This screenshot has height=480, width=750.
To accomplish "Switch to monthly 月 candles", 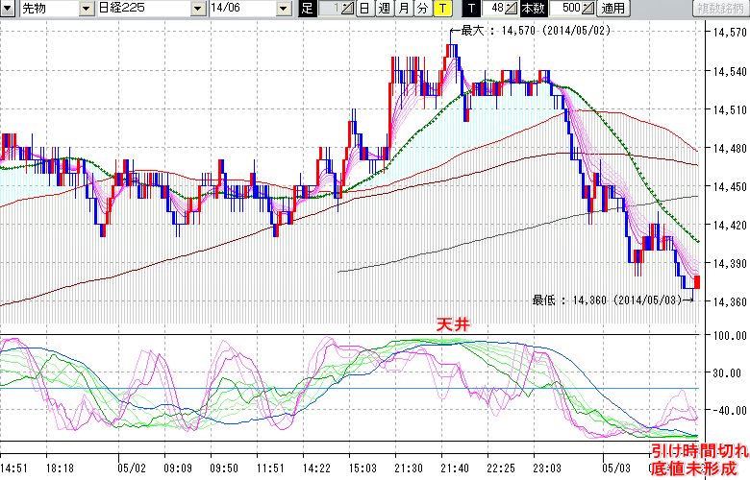I will 402,9.
